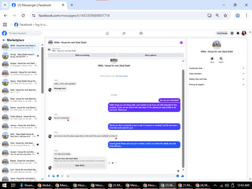252x189 pixels.
Task: View site information icon in address bar
Action: pyautogui.click(x=34, y=16)
